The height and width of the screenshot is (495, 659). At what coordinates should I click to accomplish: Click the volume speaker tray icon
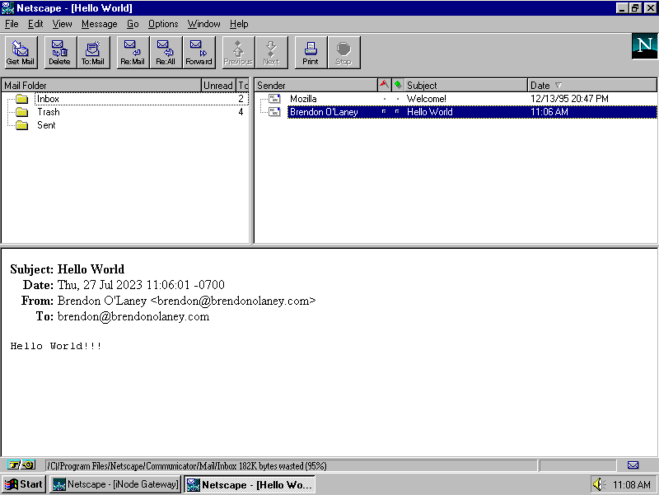click(598, 484)
